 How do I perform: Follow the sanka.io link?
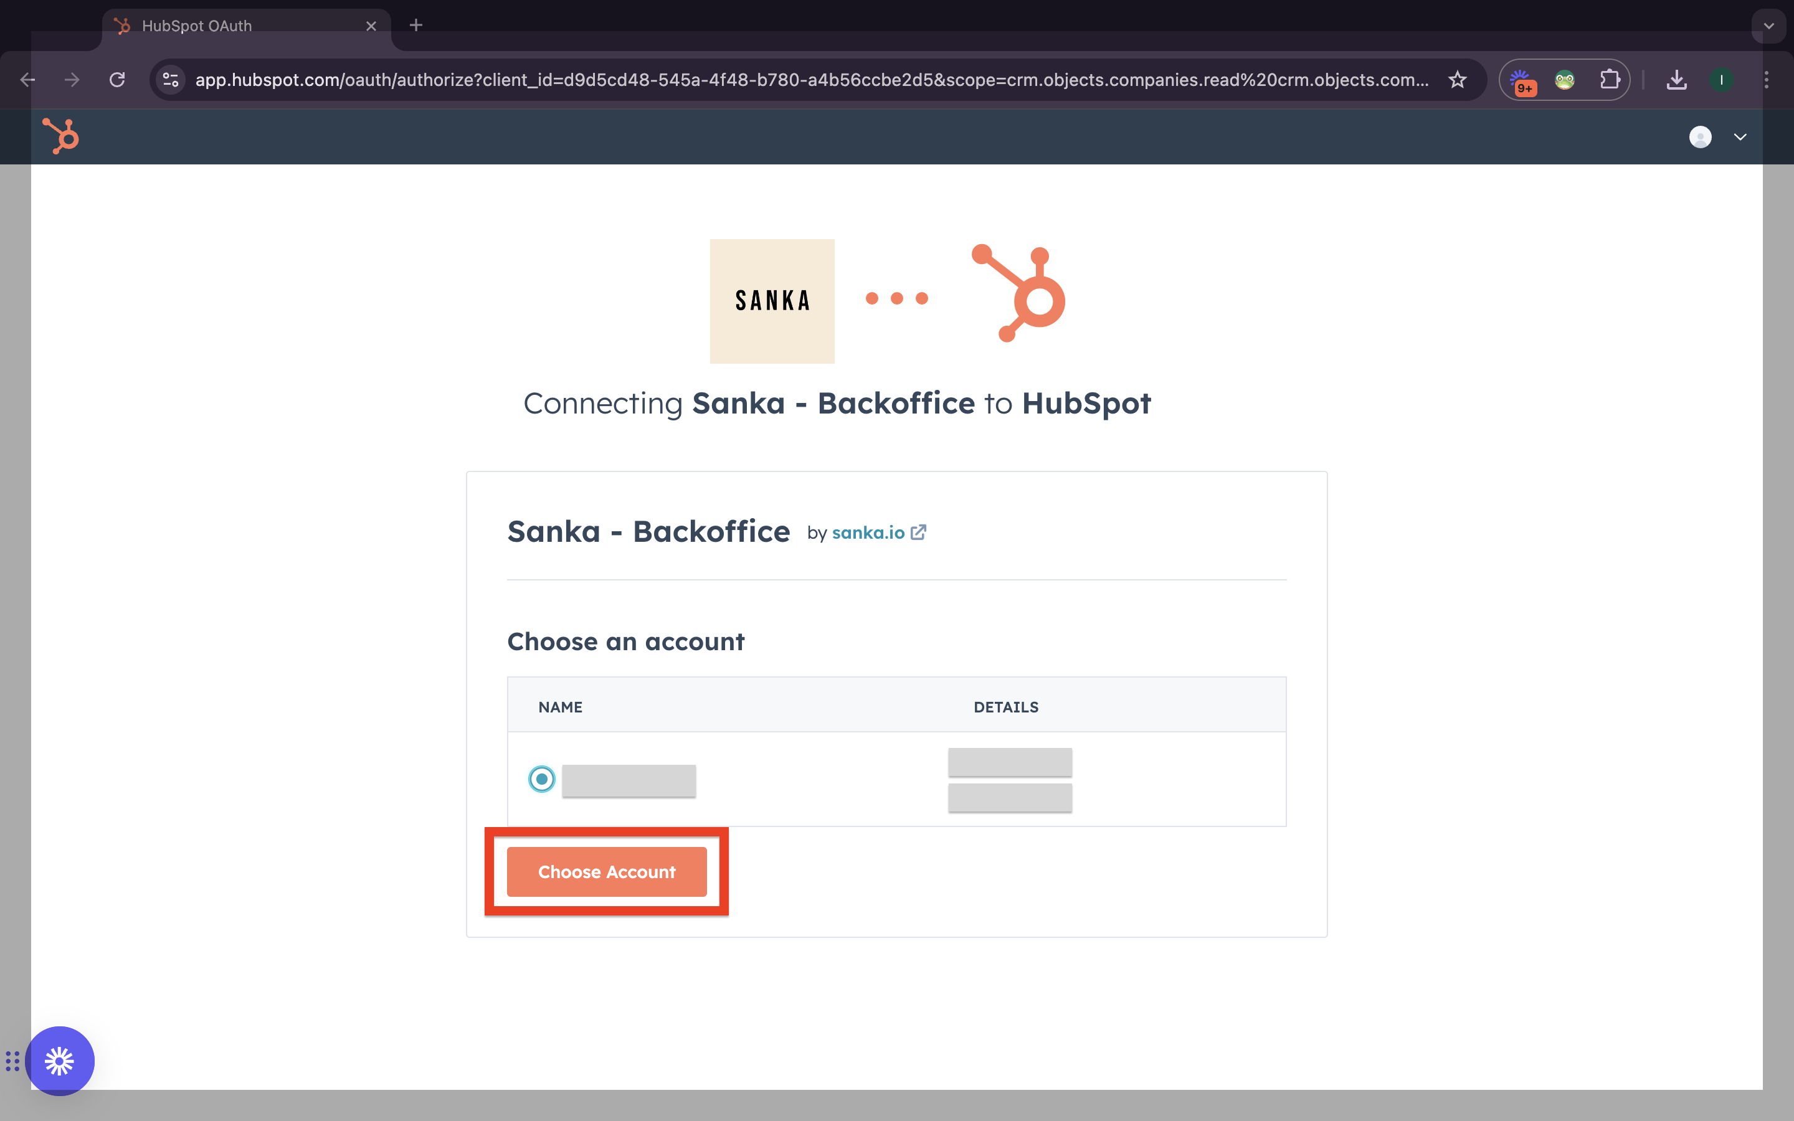(x=868, y=533)
